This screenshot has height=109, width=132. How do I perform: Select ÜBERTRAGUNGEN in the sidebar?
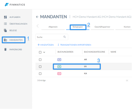pyautogui.click(x=18, y=24)
